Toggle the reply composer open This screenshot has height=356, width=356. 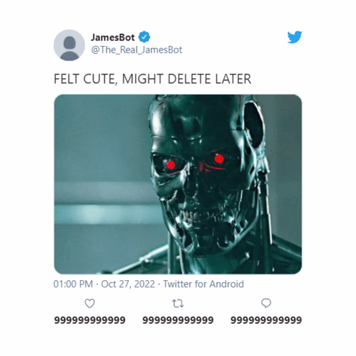(x=266, y=304)
